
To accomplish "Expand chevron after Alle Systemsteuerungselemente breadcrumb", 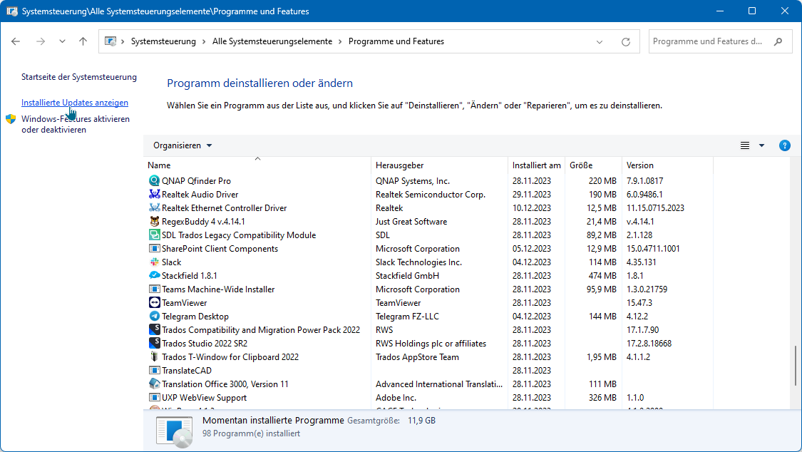I will click(x=340, y=41).
